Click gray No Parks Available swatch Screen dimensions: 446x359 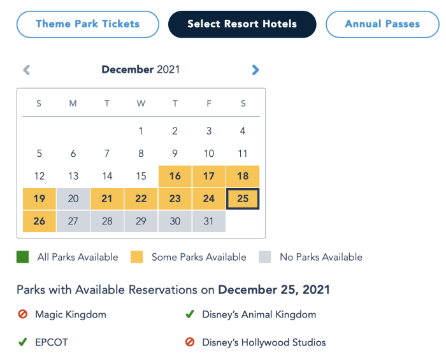coord(265,258)
